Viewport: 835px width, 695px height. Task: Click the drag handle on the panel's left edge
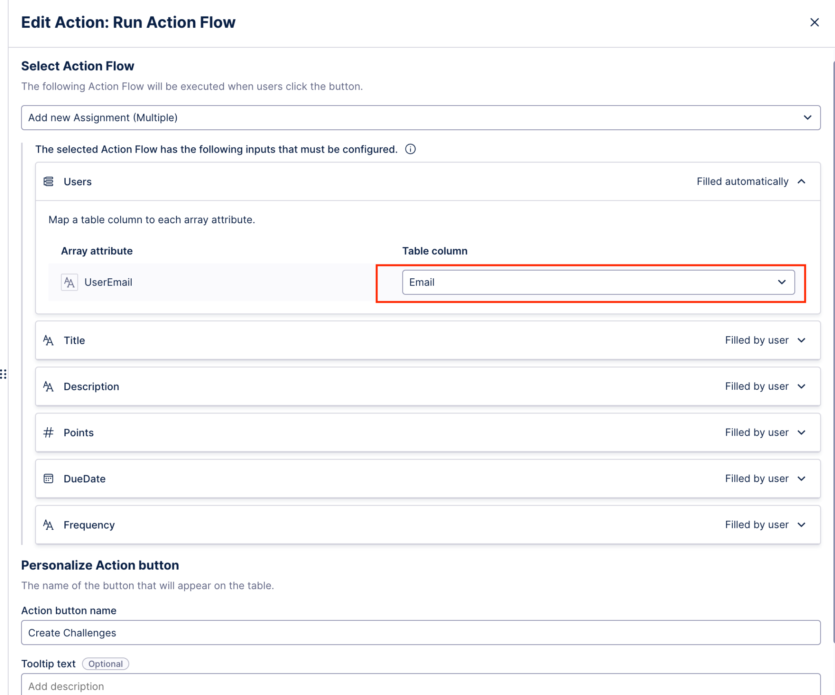click(3, 374)
